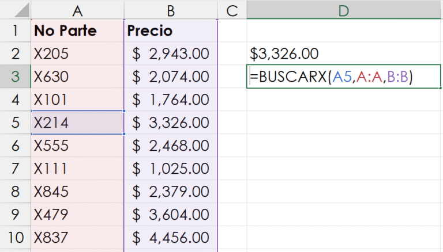
Task: Select column B header
Action: point(171,9)
